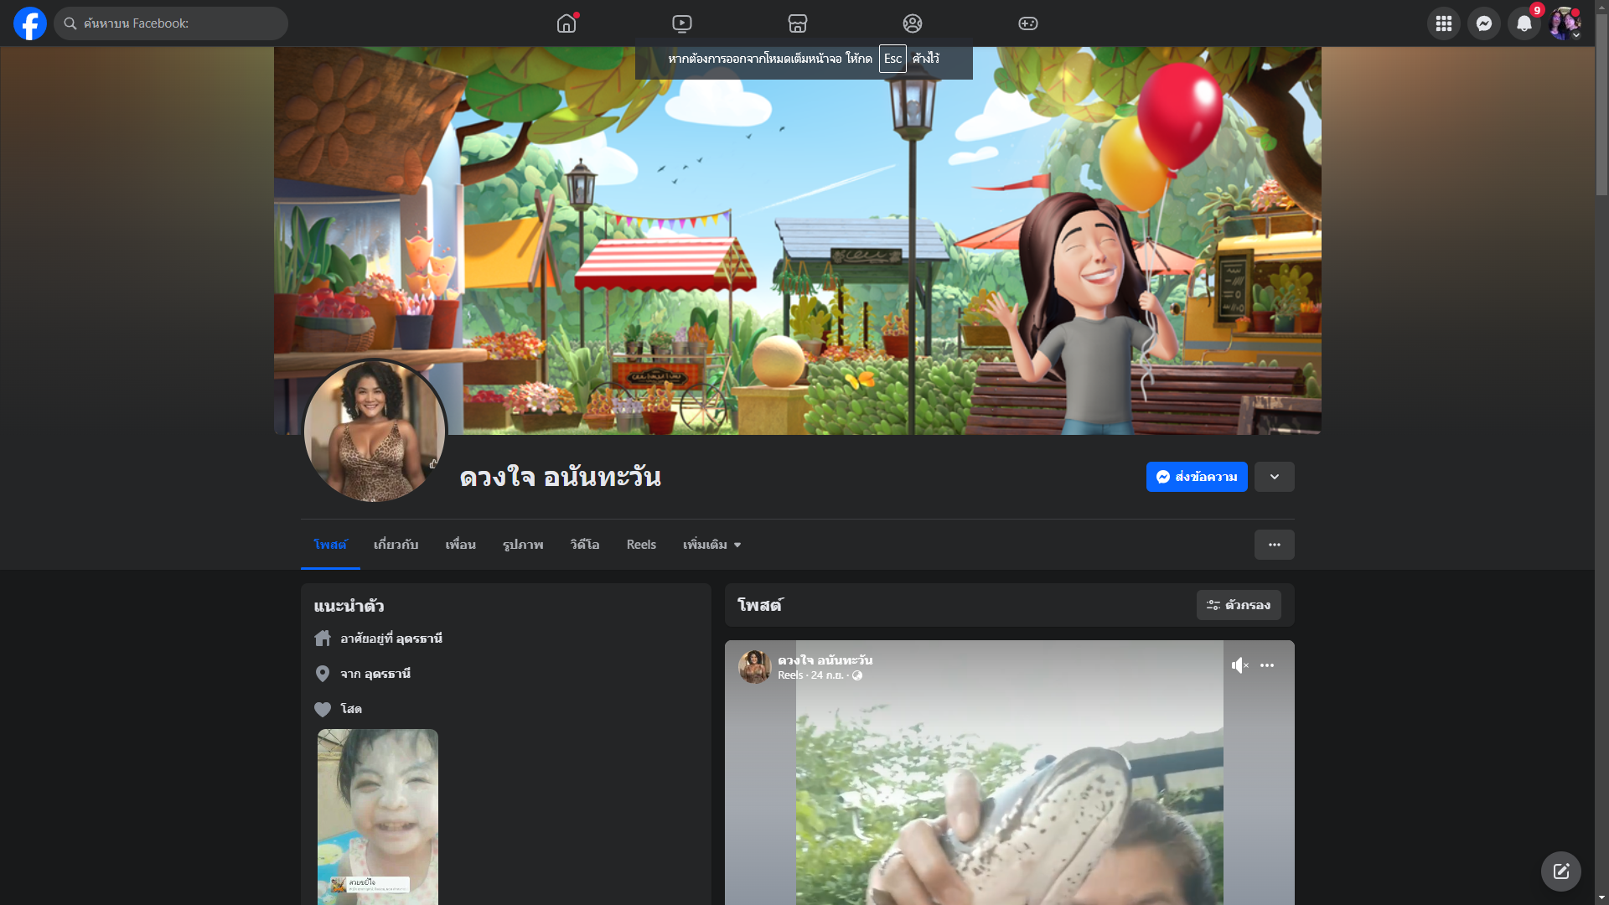Open the Marketplace icon
This screenshot has height=905, width=1609.
(798, 23)
